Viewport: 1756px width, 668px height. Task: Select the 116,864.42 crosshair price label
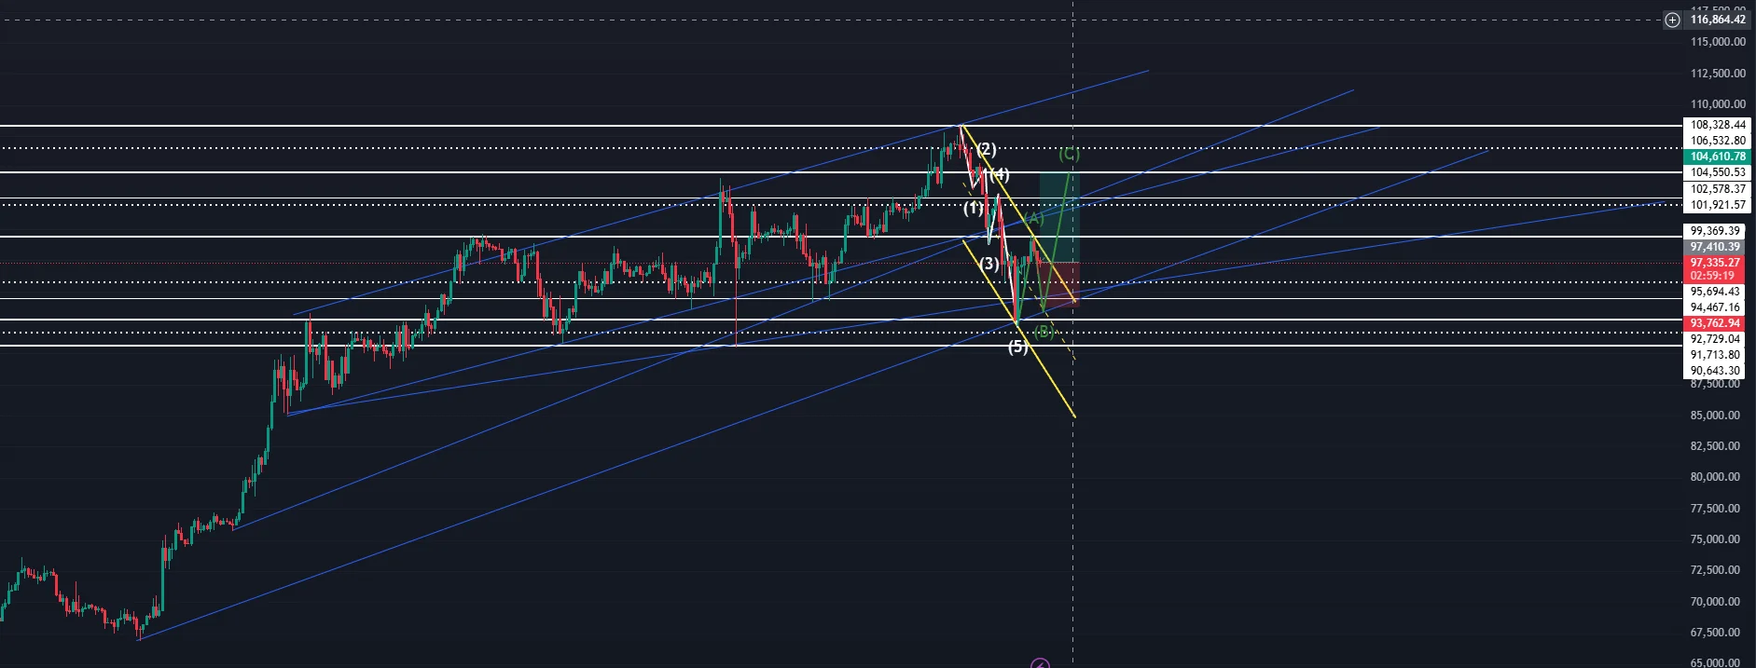(1718, 20)
